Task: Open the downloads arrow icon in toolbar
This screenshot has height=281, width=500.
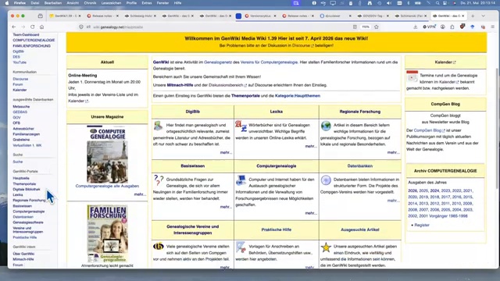Action: (415, 27)
